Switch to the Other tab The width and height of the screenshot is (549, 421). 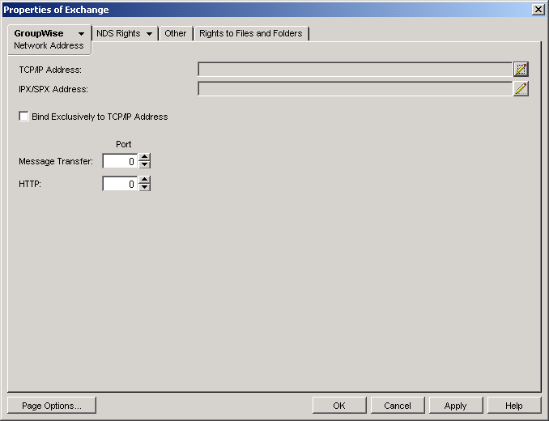(x=175, y=34)
